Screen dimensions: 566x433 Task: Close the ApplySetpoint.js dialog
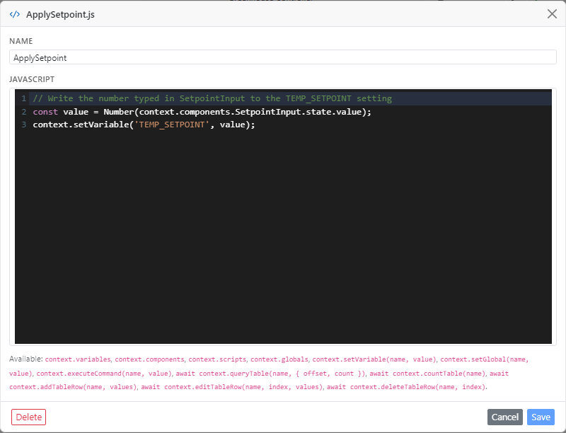point(552,14)
